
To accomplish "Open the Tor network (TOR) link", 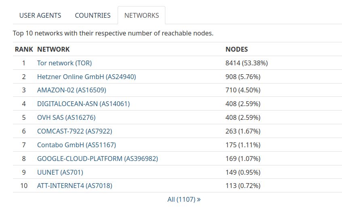I will click(64, 63).
